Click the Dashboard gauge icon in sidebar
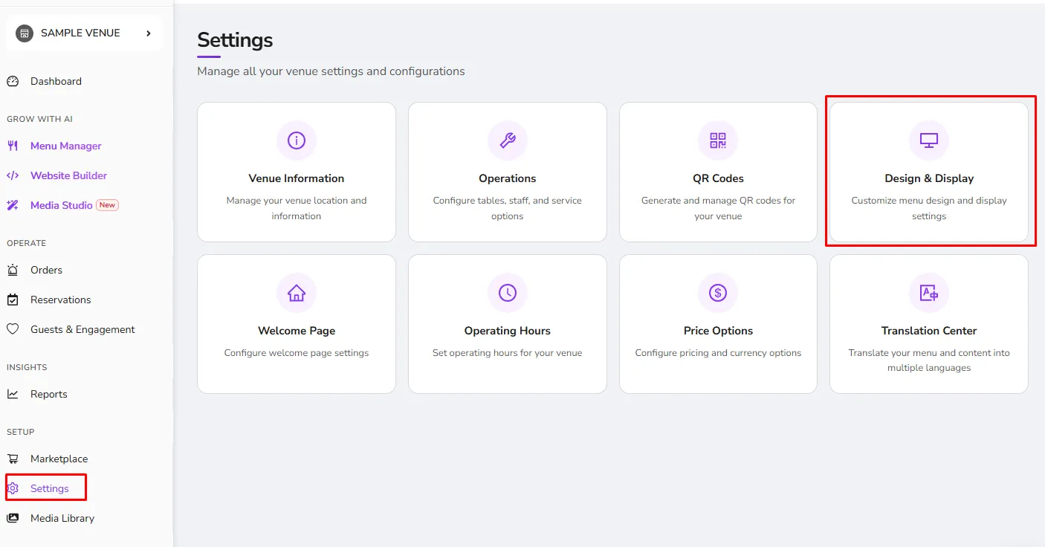Screen dimensions: 1045x547 (13, 81)
